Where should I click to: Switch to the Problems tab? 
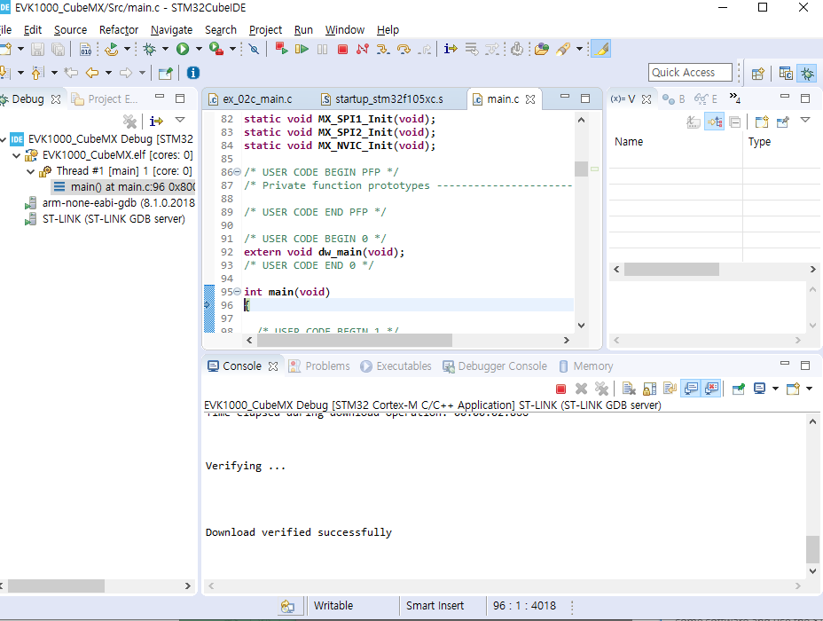coord(319,366)
